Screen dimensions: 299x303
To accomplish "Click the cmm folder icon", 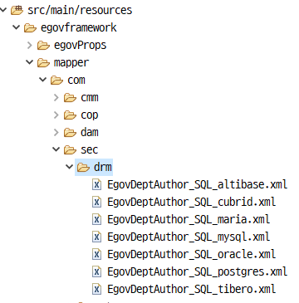I will coord(70,98).
